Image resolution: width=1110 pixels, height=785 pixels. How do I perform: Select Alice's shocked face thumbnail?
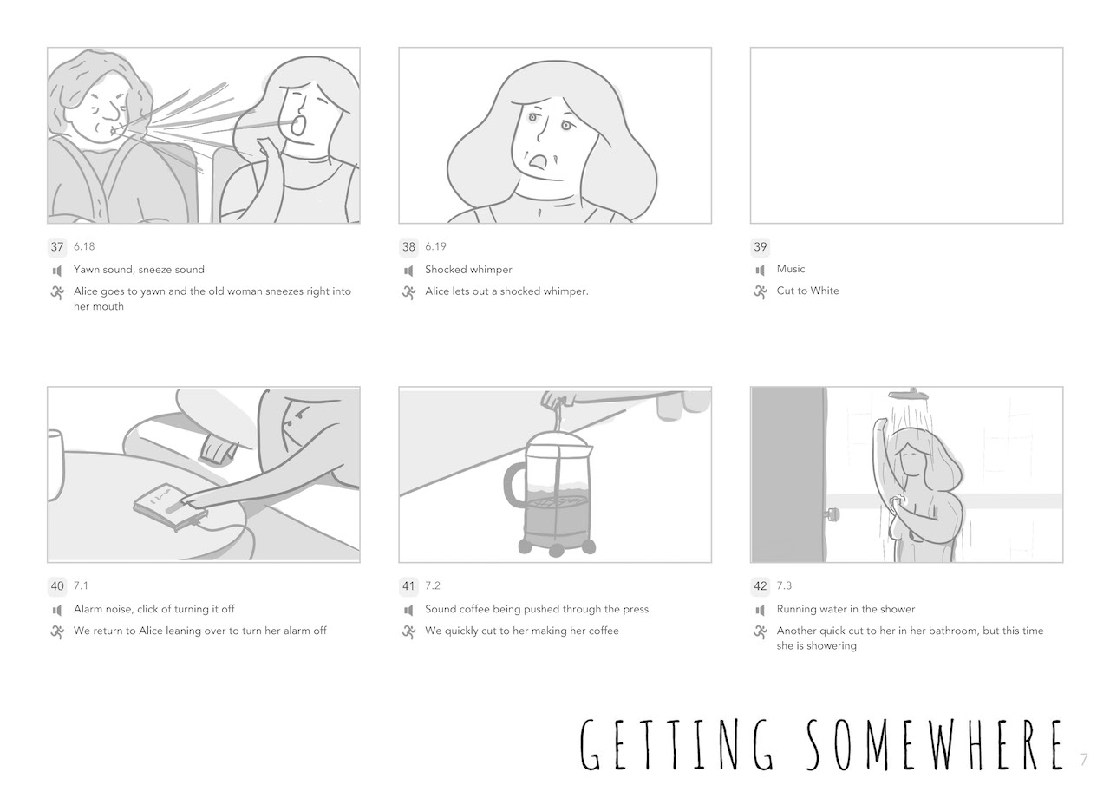point(555,135)
